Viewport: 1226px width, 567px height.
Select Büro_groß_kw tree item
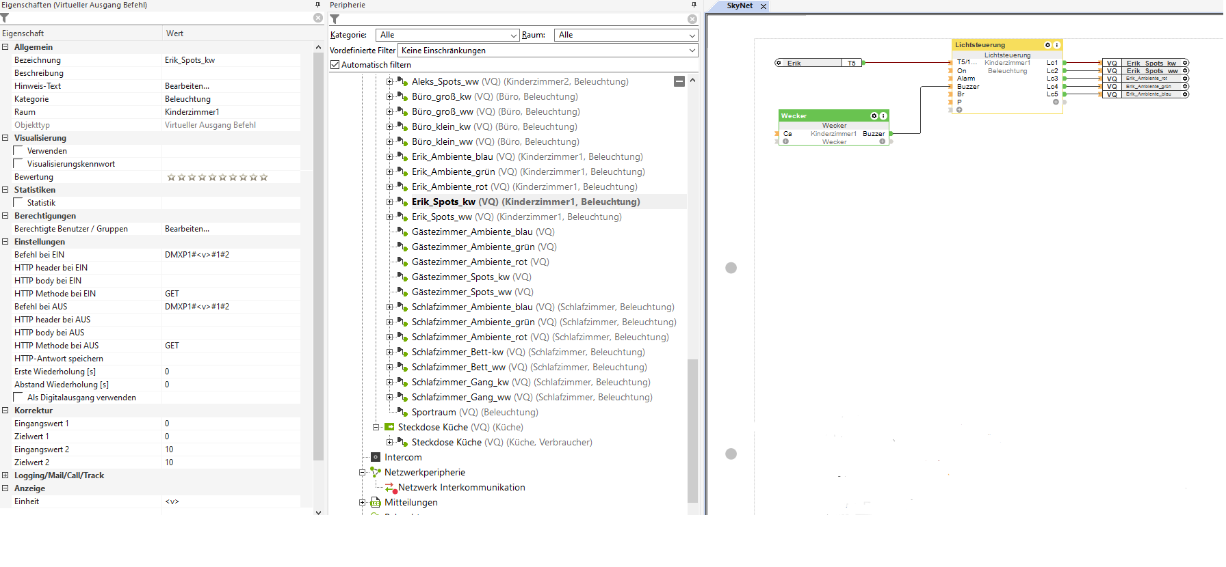click(x=495, y=96)
